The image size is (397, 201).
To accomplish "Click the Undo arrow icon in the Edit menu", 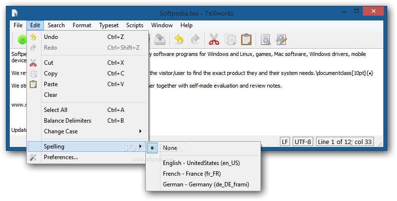I will point(33,37).
